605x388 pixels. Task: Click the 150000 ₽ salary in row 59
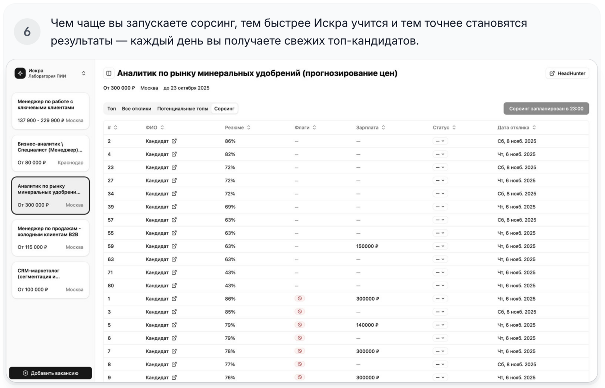pyautogui.click(x=367, y=246)
